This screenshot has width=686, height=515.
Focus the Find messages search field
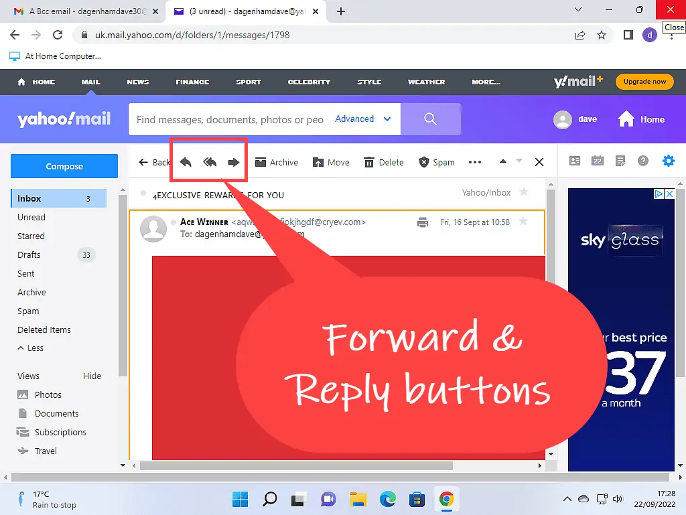tap(230, 119)
